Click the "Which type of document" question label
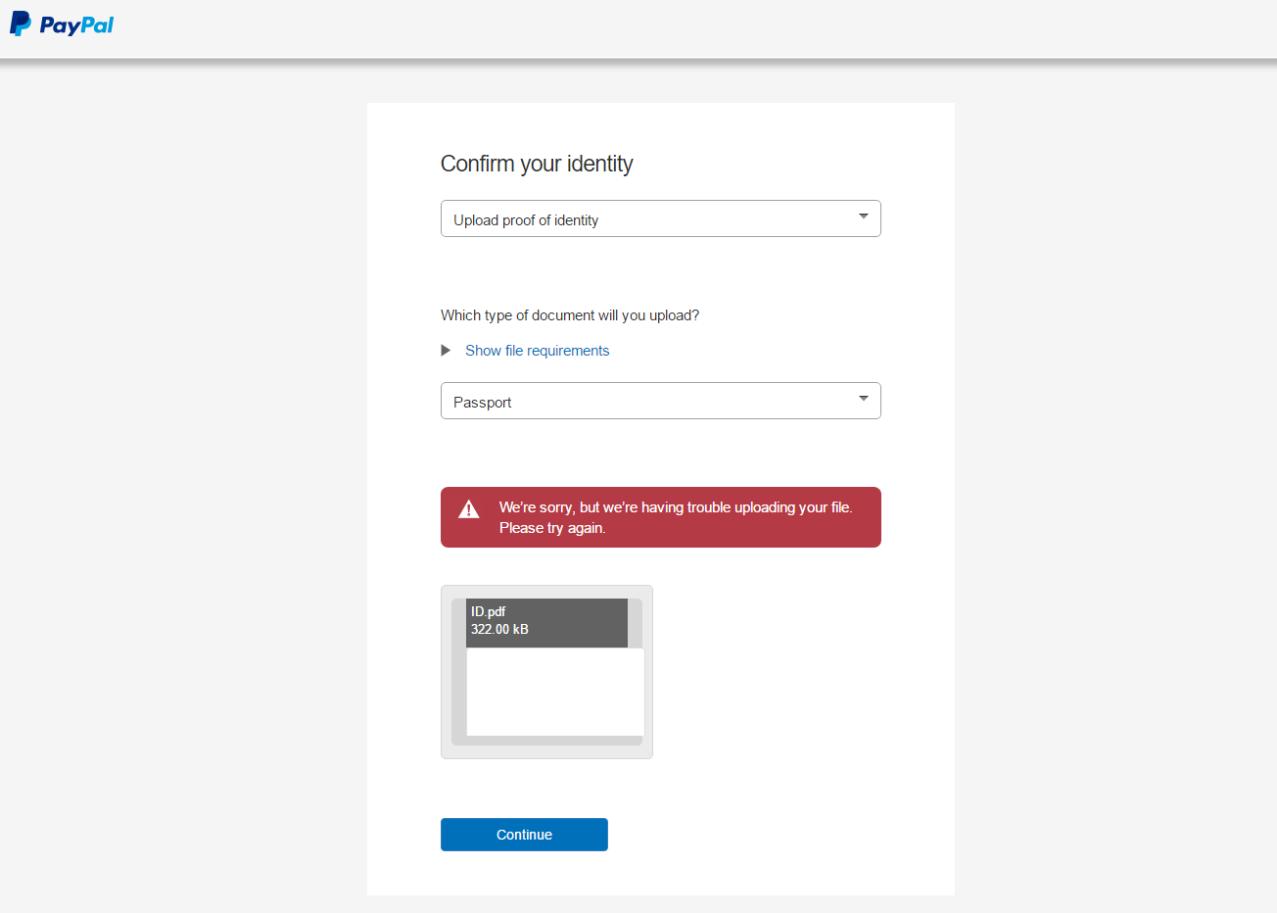This screenshot has height=913, width=1277. pyautogui.click(x=570, y=315)
